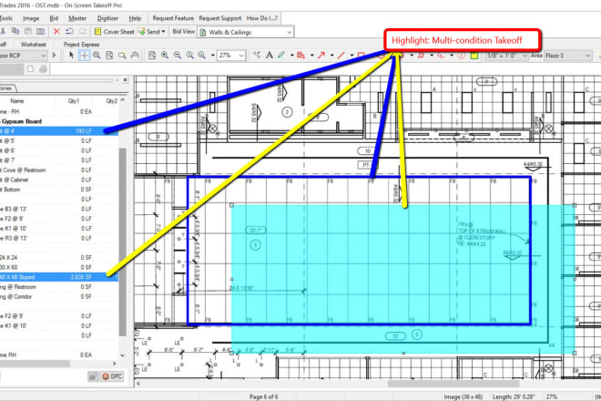Select the '30 X 60' condition row
Viewport: 601px width, 401px height.
point(59,267)
